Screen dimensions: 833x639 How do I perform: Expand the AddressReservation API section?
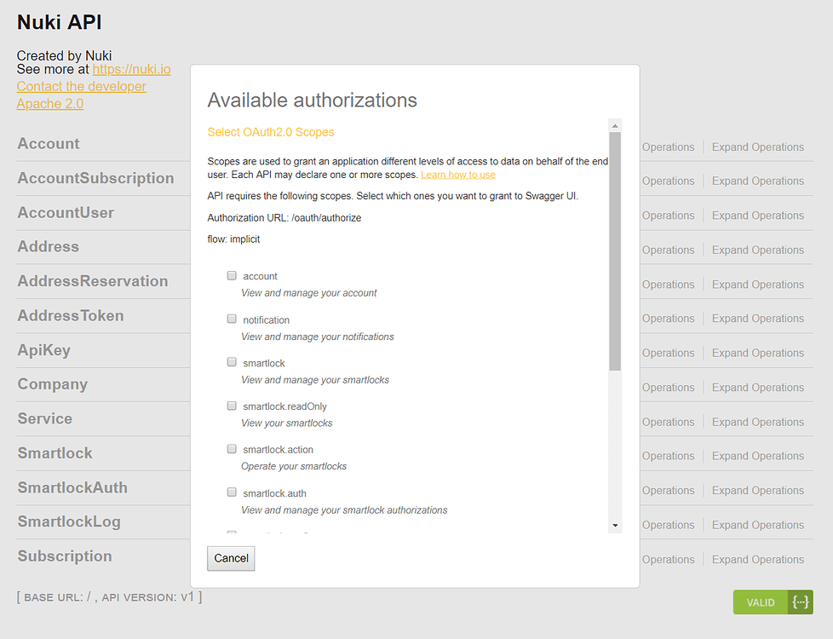point(93,281)
